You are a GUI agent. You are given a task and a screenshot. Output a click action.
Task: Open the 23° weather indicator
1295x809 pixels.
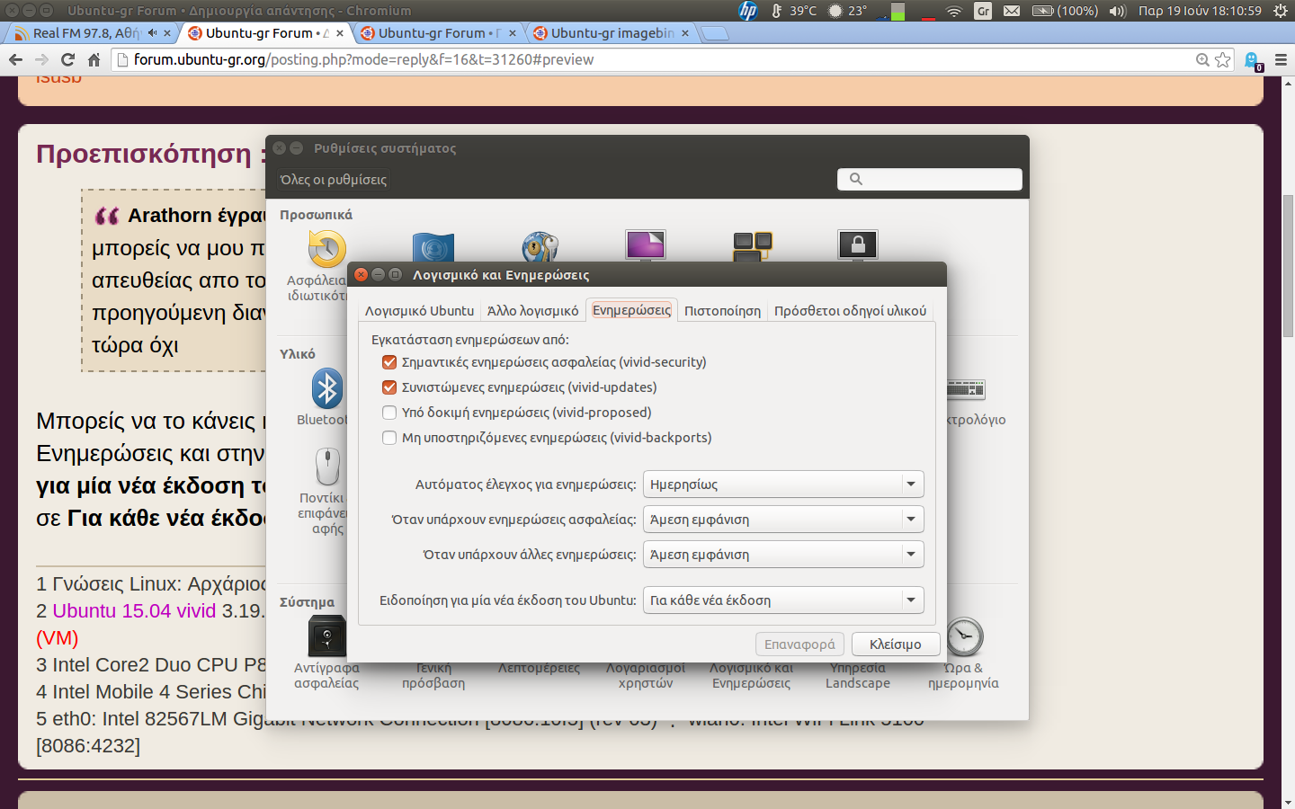(x=847, y=11)
